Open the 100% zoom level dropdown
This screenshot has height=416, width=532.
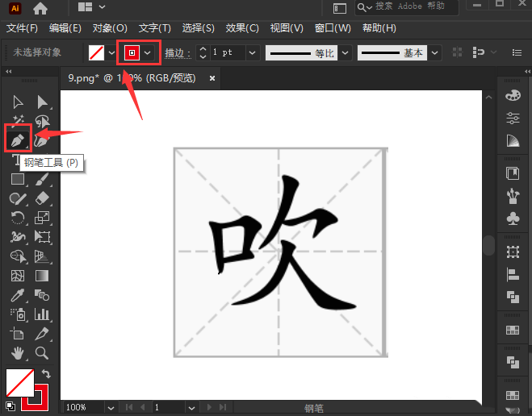[111, 407]
